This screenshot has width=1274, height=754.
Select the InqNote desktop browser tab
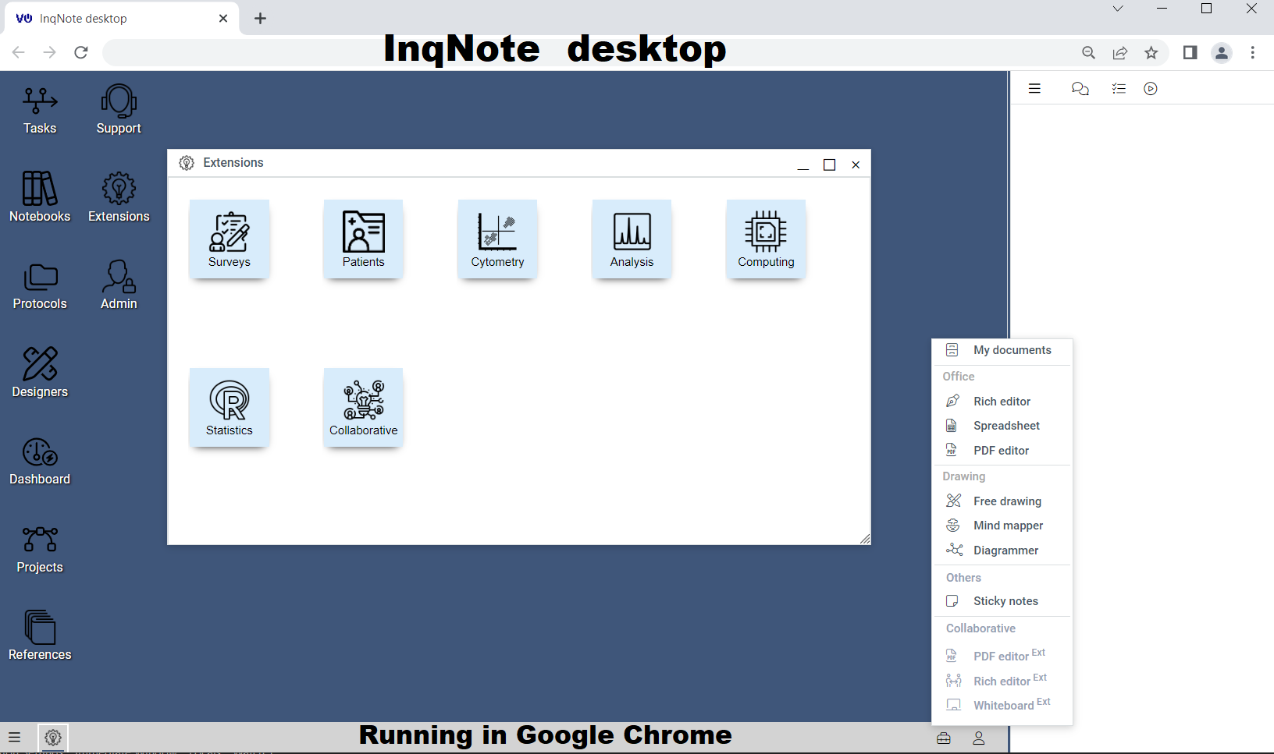[x=122, y=19]
